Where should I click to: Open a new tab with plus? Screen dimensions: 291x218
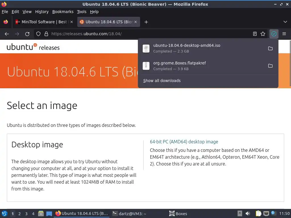(146, 22)
